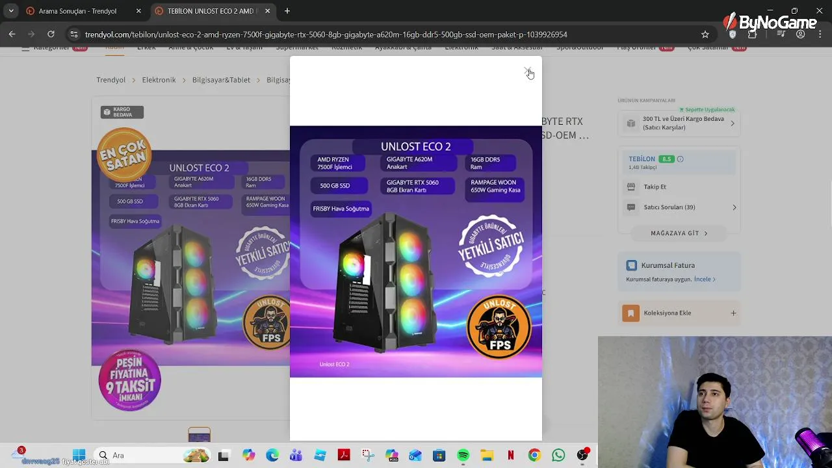Select the product thumbnail below main image
This screenshot has width=832, height=468.
[x=199, y=435]
